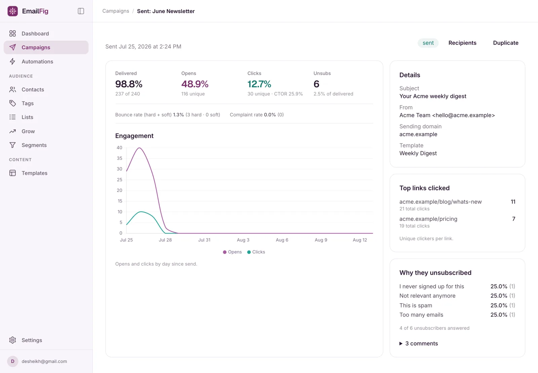Click the teal Clicks legend dot
538x373 pixels.
(249, 252)
